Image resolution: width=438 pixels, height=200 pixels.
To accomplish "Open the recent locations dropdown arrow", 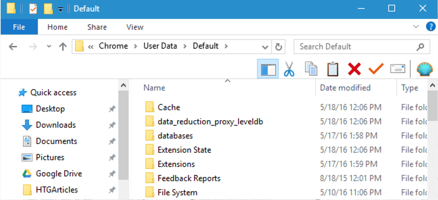I will (49, 47).
